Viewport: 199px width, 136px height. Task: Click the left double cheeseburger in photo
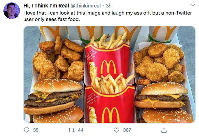point(53,97)
